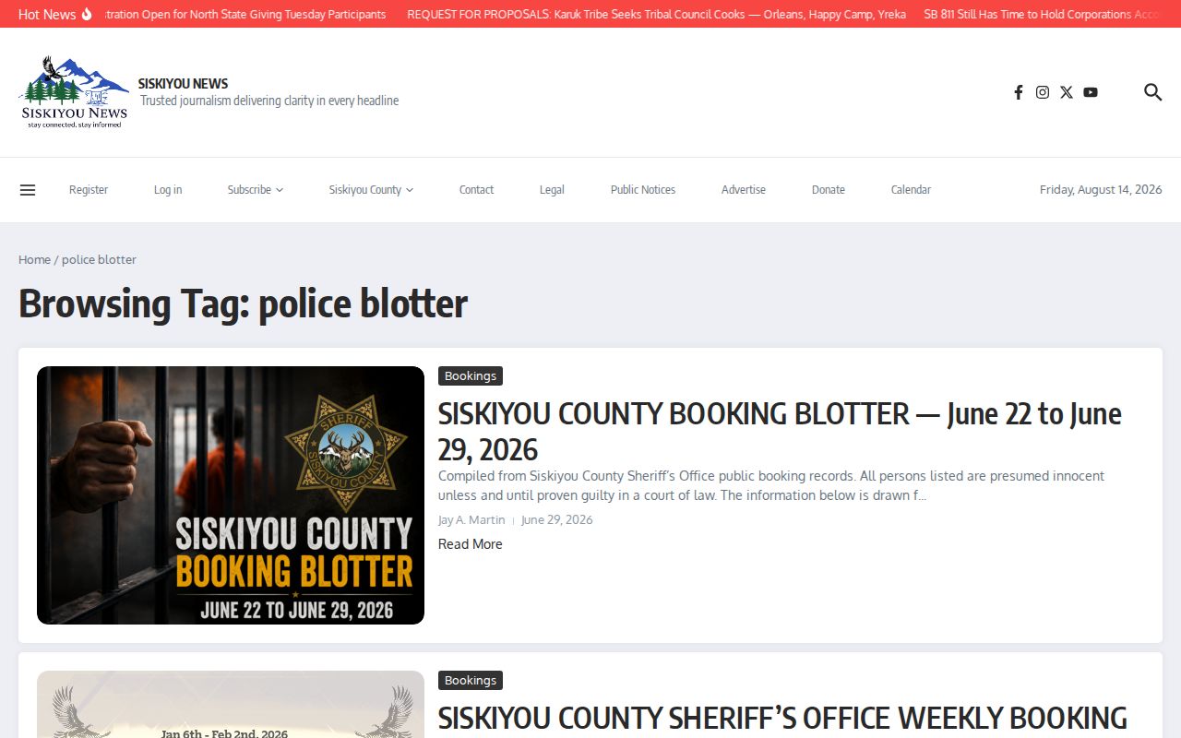Open the Jan 6th - Feb 2nd thumbnail
The image size is (1181, 738).
coord(231,705)
